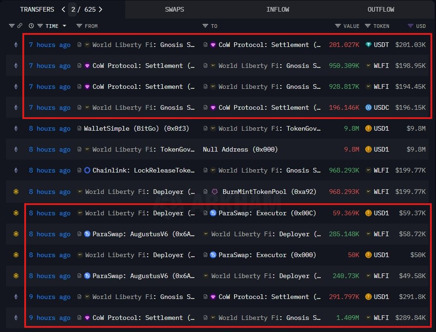Select the 928.817K value cell
Image resolution: width=436 pixels, height=332 pixels.
pos(344,86)
